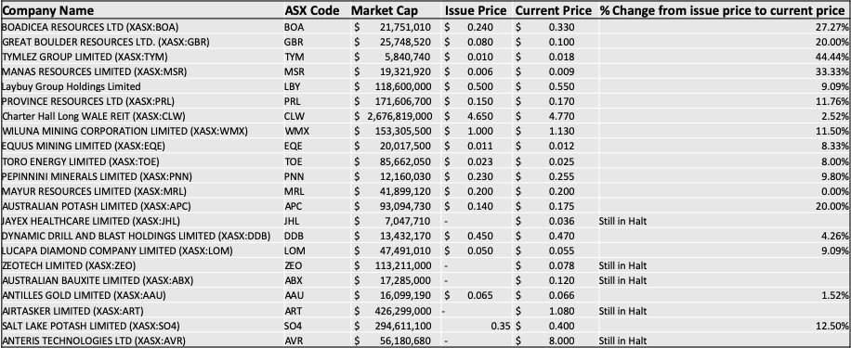Click the % Change from issue price header
This screenshot has width=851, height=348.
click(x=724, y=10)
